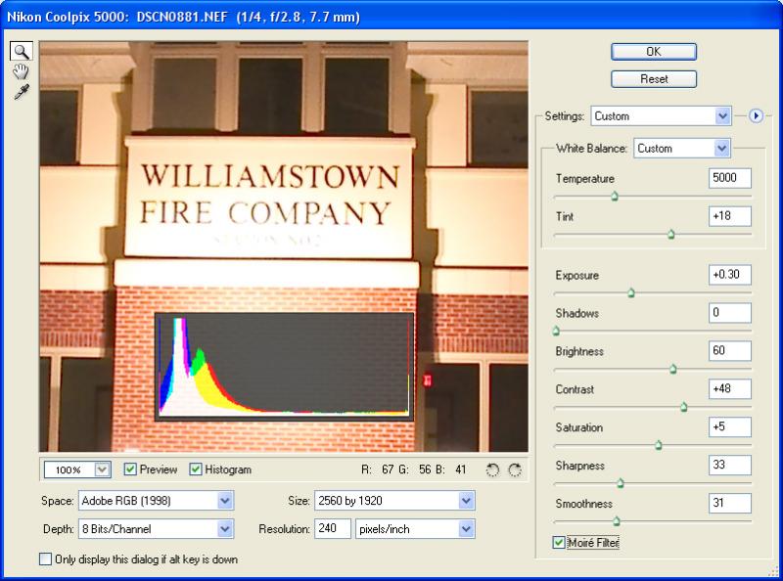Toggle the Preview checkbox
This screenshot has width=783, height=581.
[x=130, y=469]
